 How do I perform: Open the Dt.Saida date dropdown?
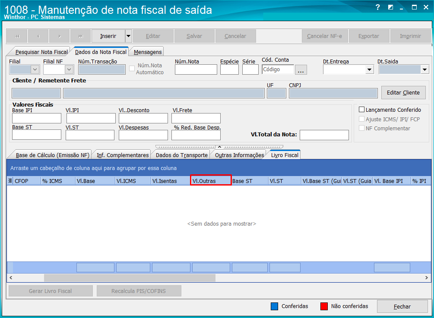coord(425,69)
